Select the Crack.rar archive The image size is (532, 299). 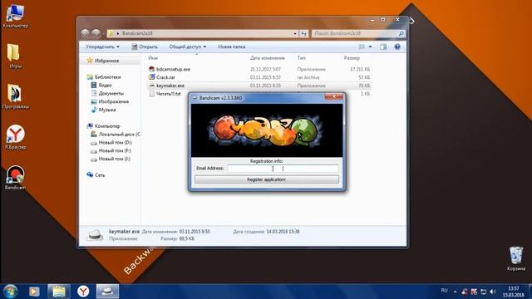(165, 77)
